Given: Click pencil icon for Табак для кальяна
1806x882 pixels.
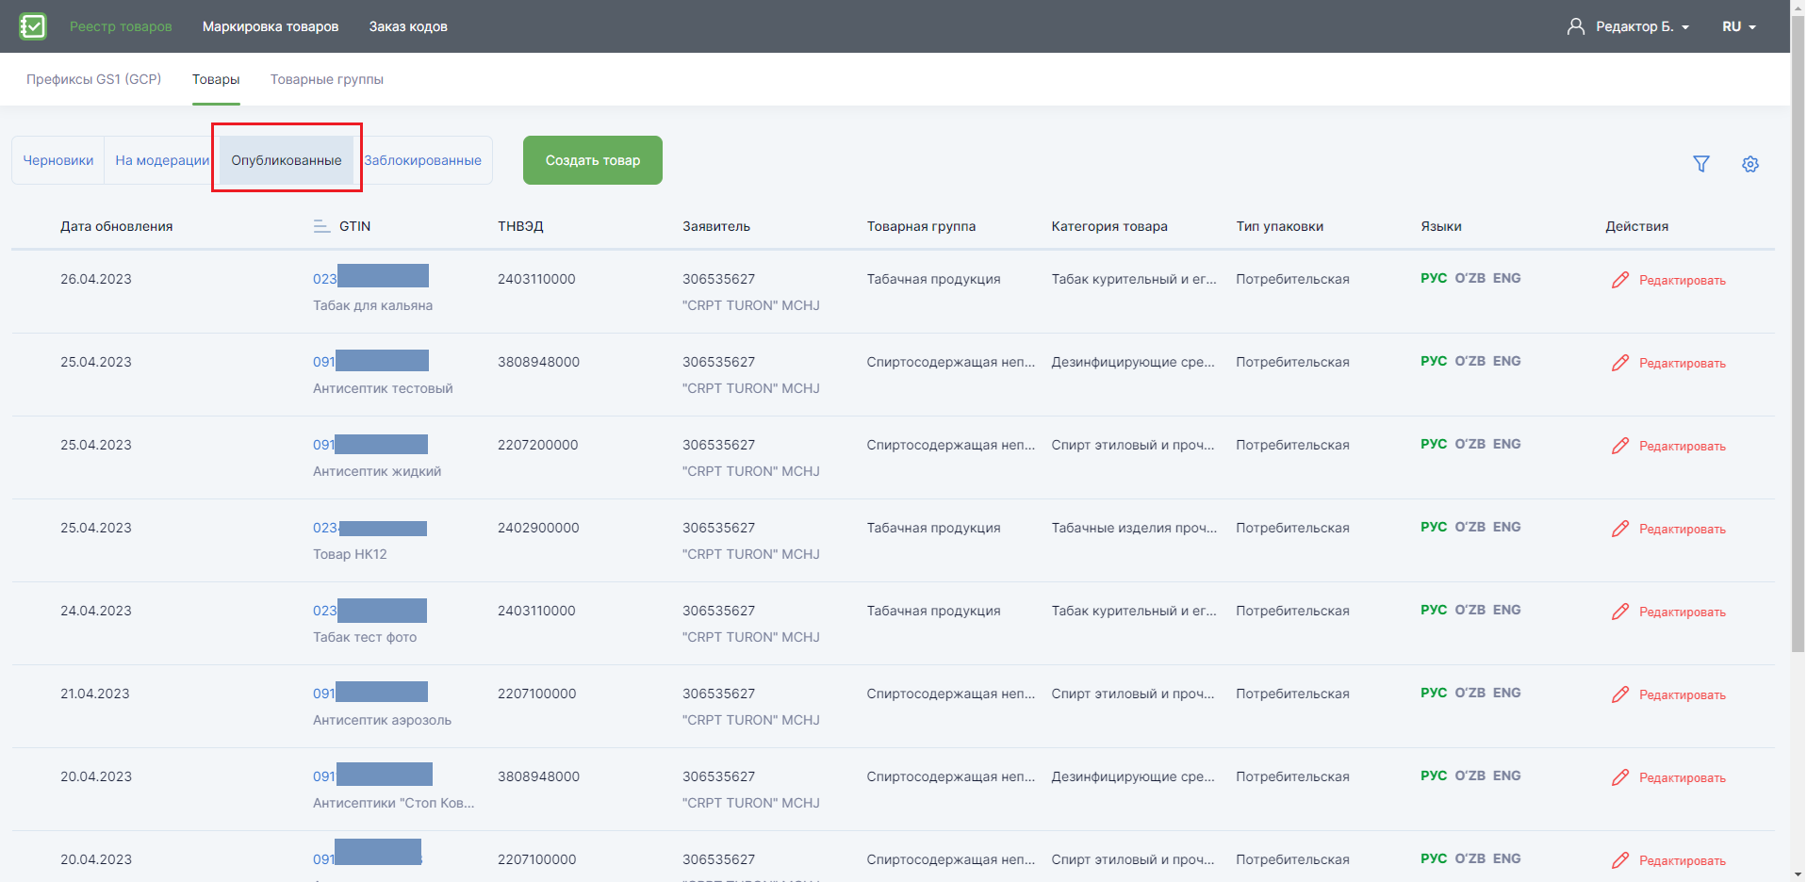Looking at the screenshot, I should [1620, 280].
